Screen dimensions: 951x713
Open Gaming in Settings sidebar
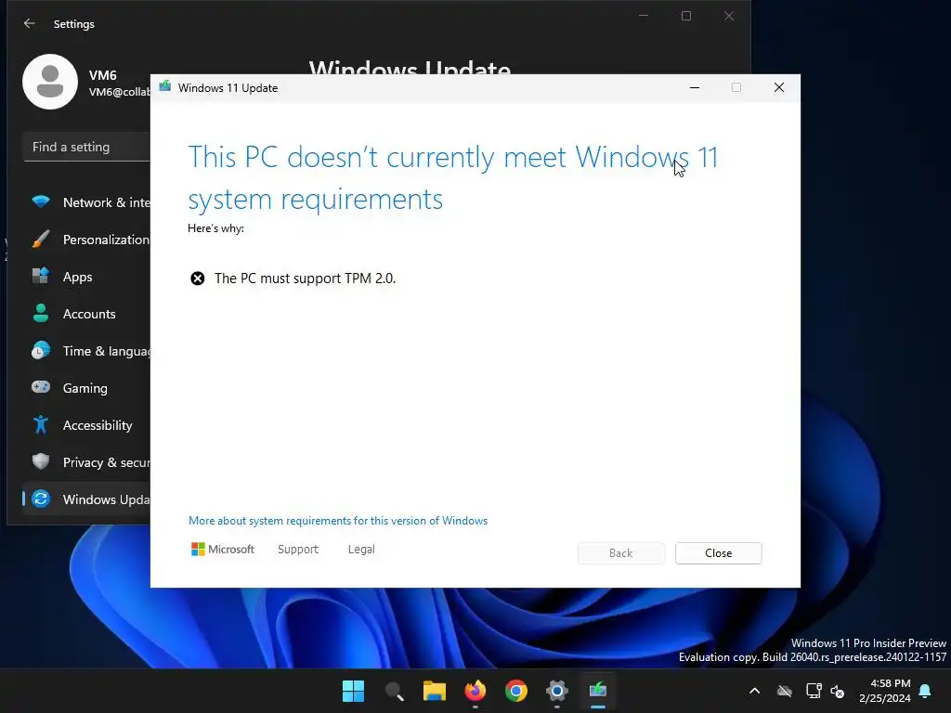pos(86,388)
